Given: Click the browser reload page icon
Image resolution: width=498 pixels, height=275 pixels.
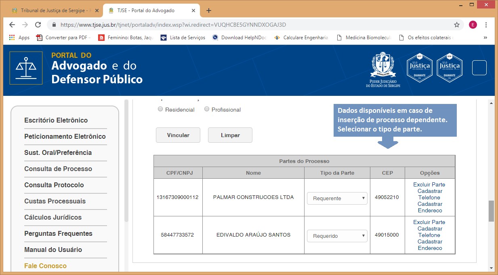Looking at the screenshot, I should pos(38,25).
